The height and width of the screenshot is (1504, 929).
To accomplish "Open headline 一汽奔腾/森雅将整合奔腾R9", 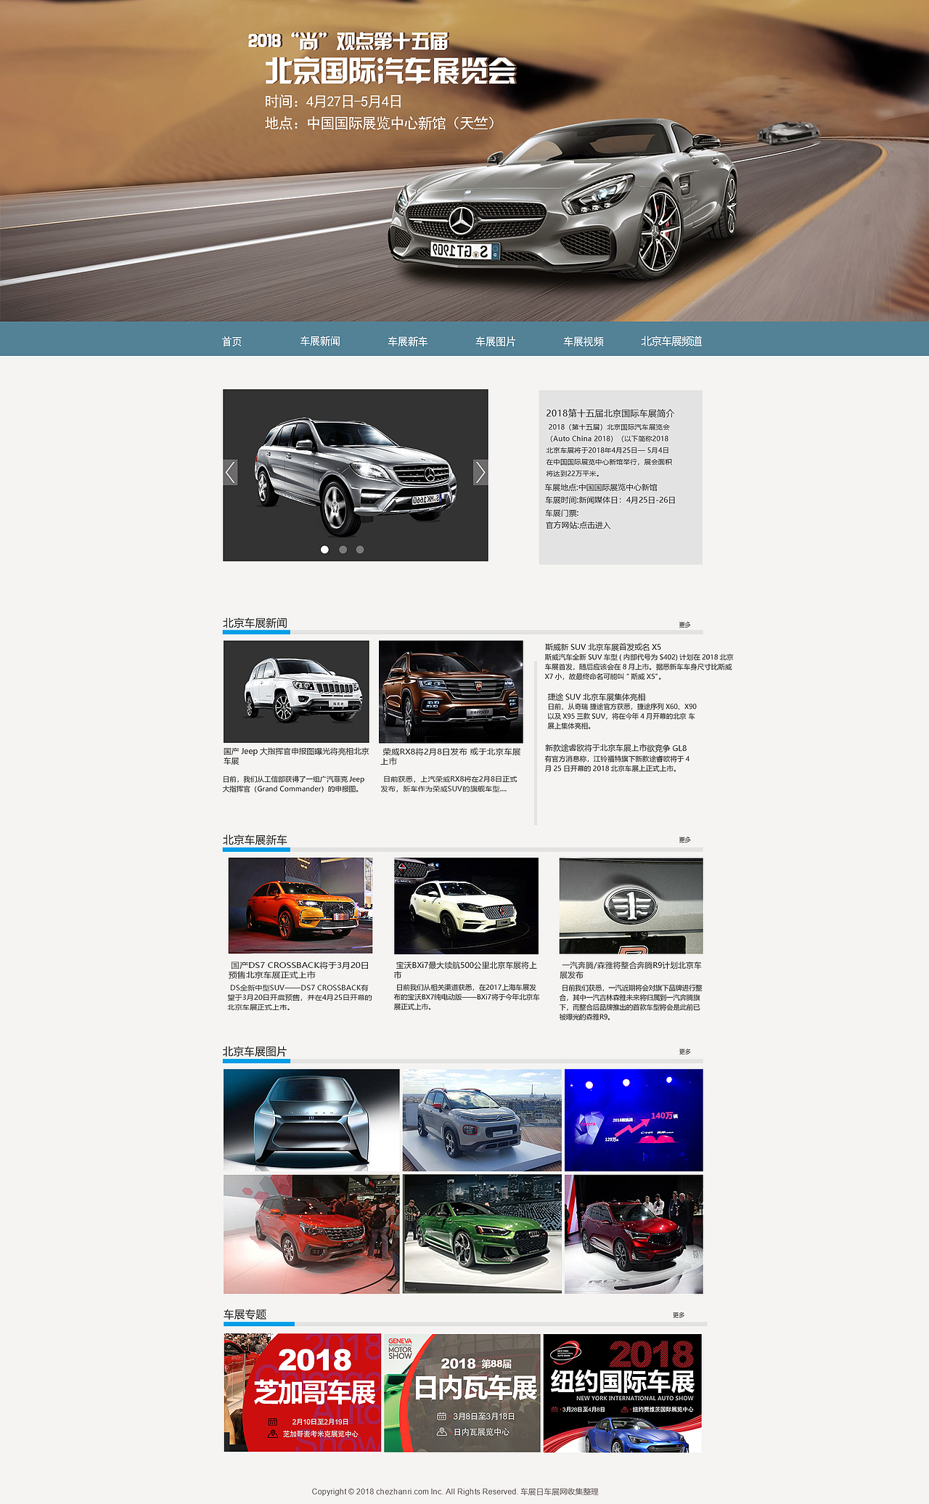I will (631, 970).
